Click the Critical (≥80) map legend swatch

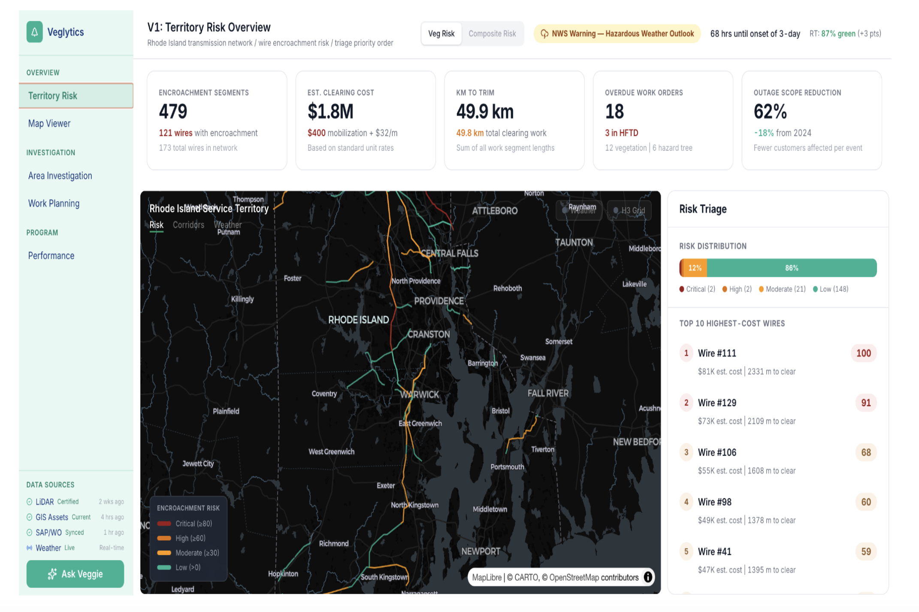[164, 524]
